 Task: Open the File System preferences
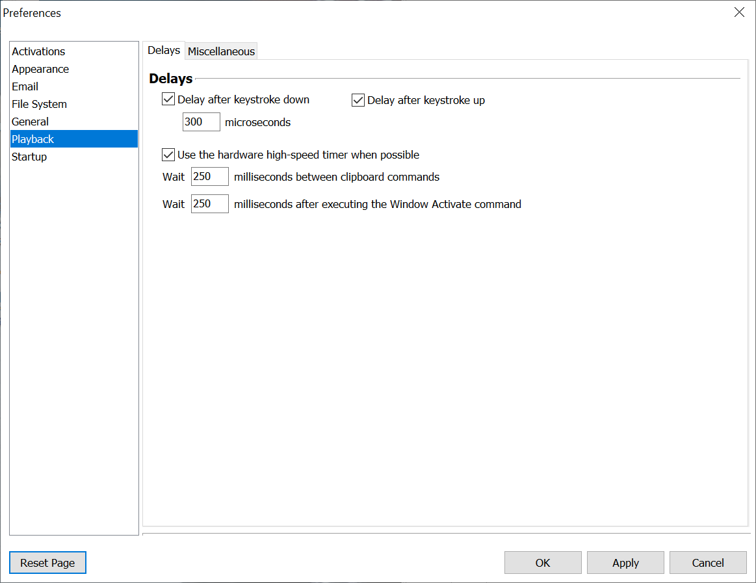click(x=39, y=104)
